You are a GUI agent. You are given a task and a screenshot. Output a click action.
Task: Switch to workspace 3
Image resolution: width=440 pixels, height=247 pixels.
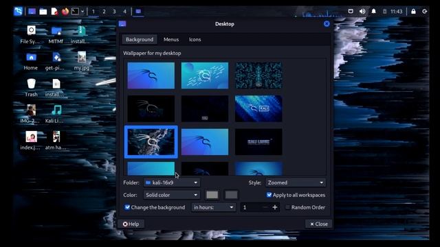pyautogui.click(x=114, y=12)
